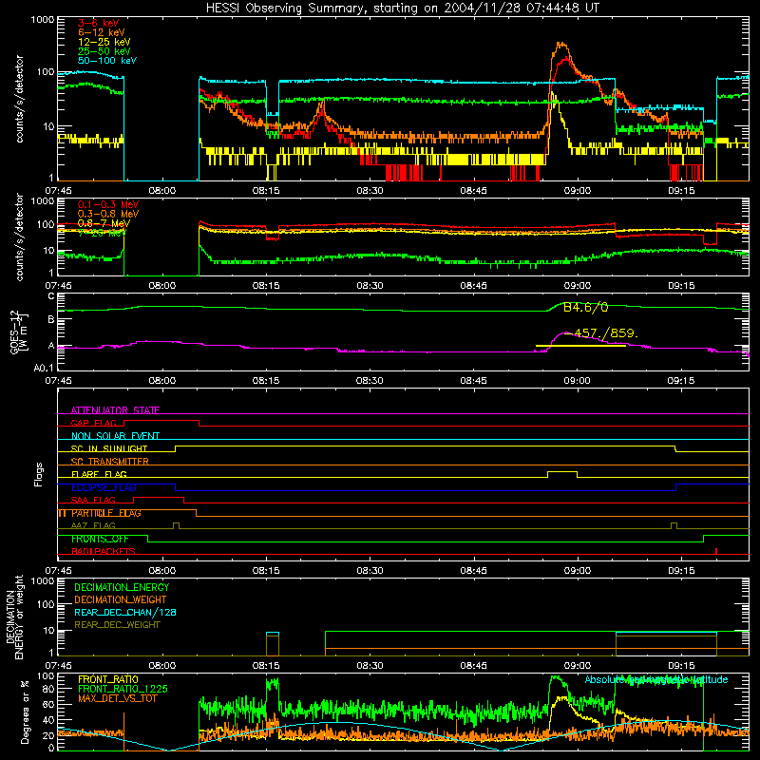Viewport: 760px width, 760px height.
Task: Click the 'B4.6/0' flare class annotation
Action: tap(585, 307)
